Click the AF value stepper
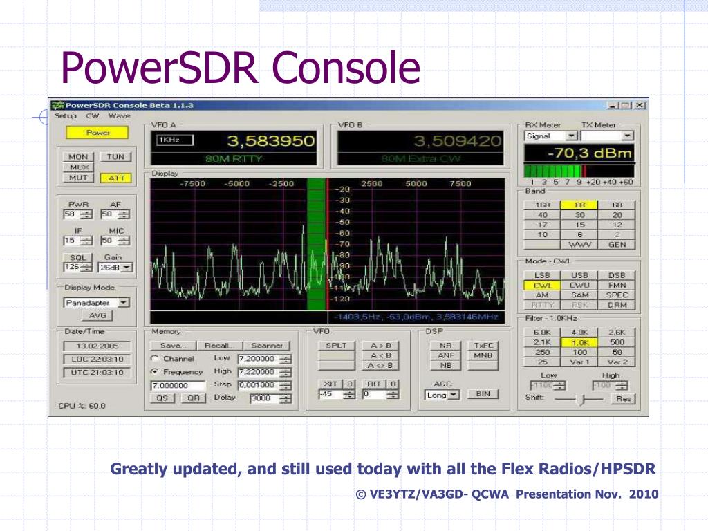Image resolution: width=708 pixels, height=531 pixels. pos(124,214)
